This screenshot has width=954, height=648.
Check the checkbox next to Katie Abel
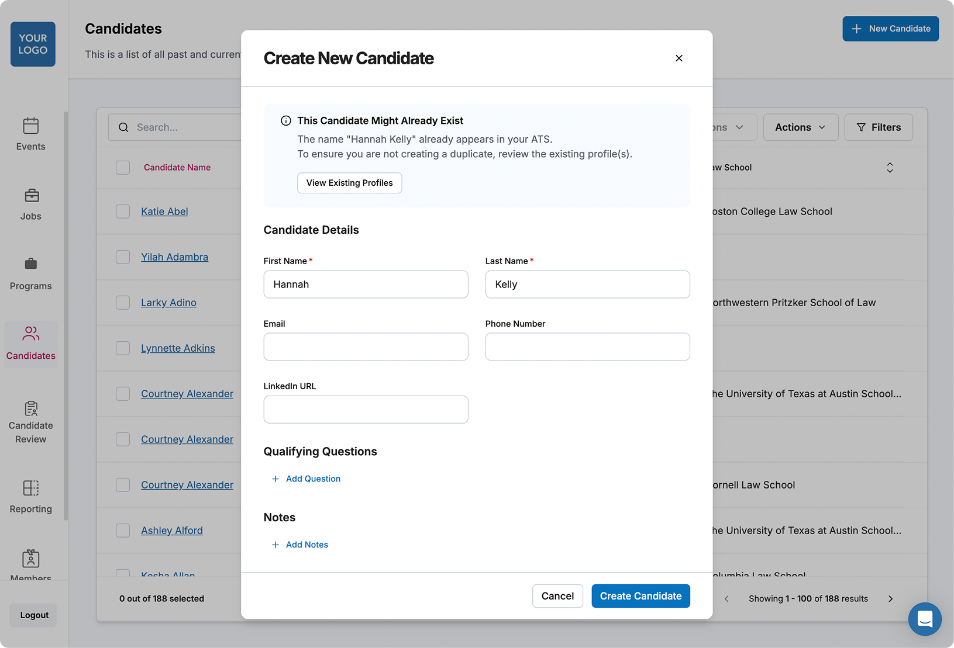pyautogui.click(x=123, y=211)
